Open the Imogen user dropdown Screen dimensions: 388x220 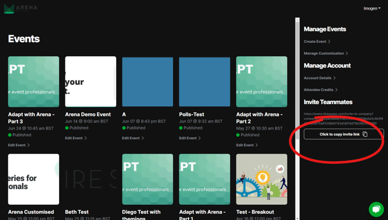372,8
